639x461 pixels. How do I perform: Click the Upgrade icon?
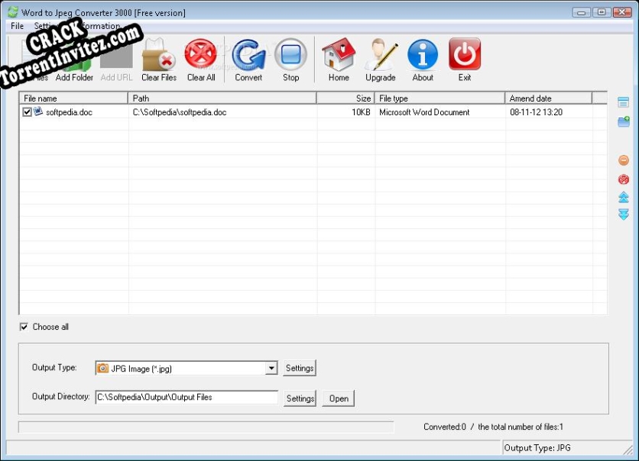tap(380, 57)
